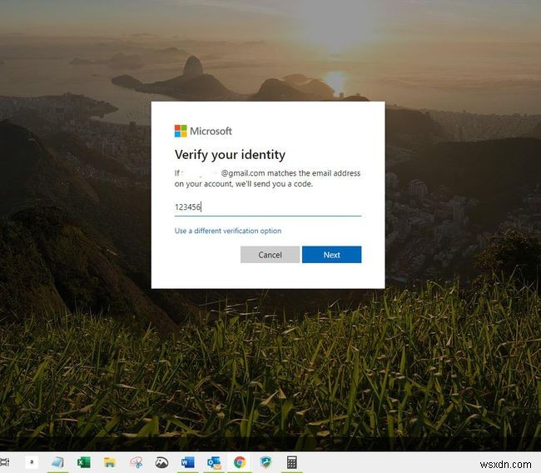
Task: Open the Photos app taskbar icon
Action: (161, 462)
